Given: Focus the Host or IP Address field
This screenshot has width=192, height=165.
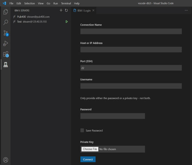Looking at the screenshot, I should pos(131,50).
